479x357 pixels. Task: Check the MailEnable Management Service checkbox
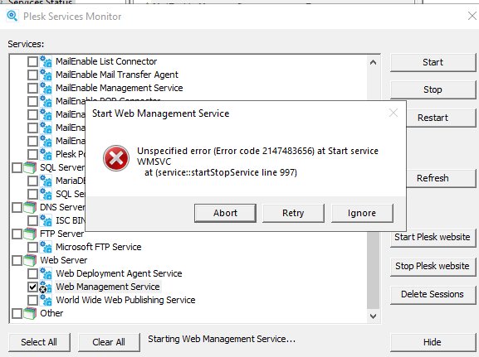pos(32,88)
